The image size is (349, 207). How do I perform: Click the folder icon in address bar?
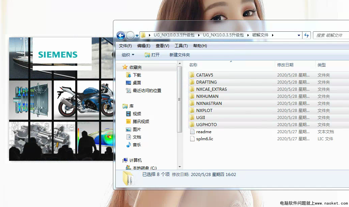(143, 35)
